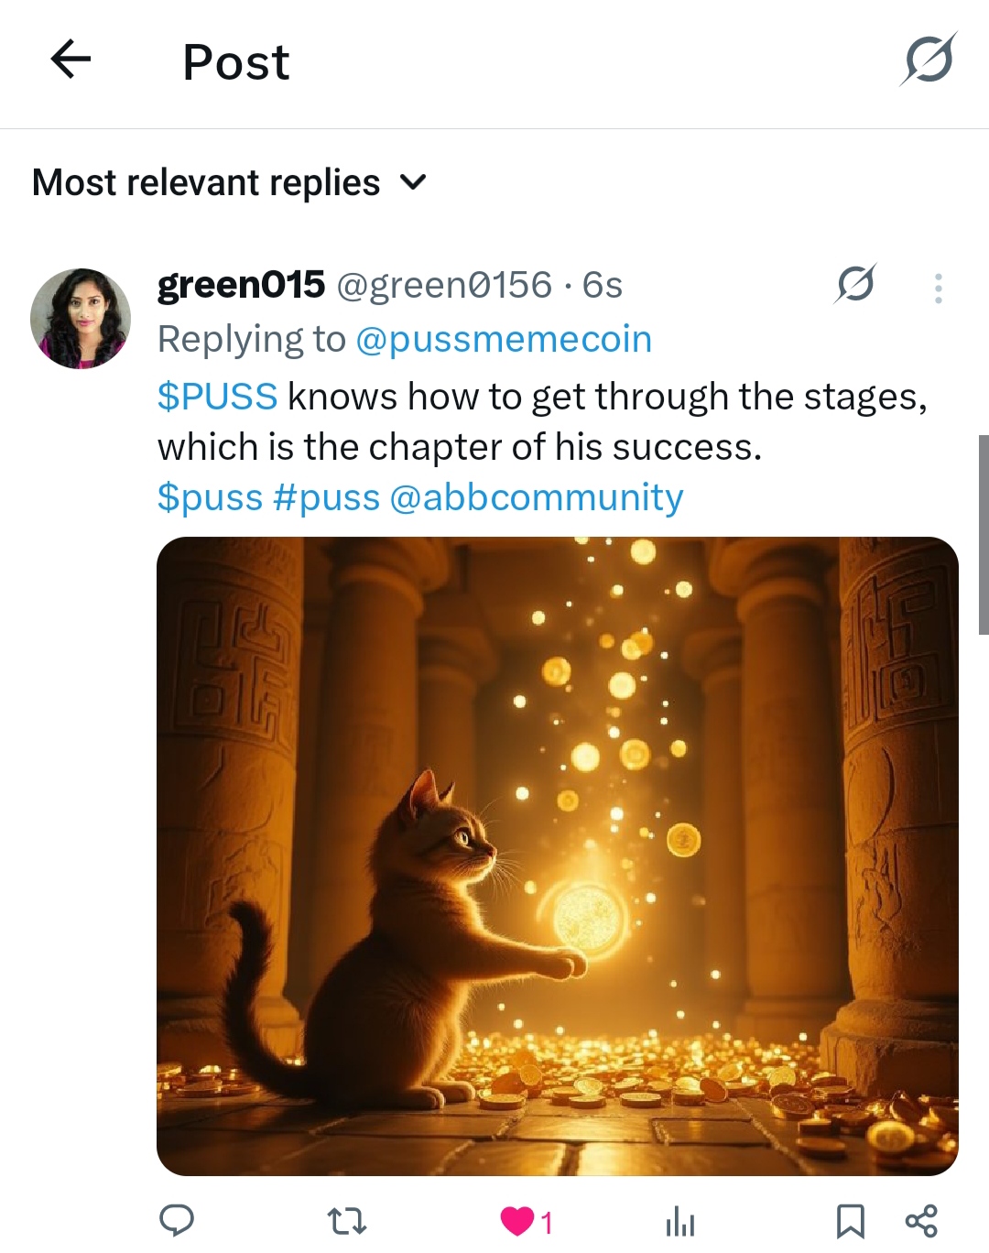This screenshot has height=1253, width=989.
Task: Tap the green015 display name
Action: [x=241, y=285]
